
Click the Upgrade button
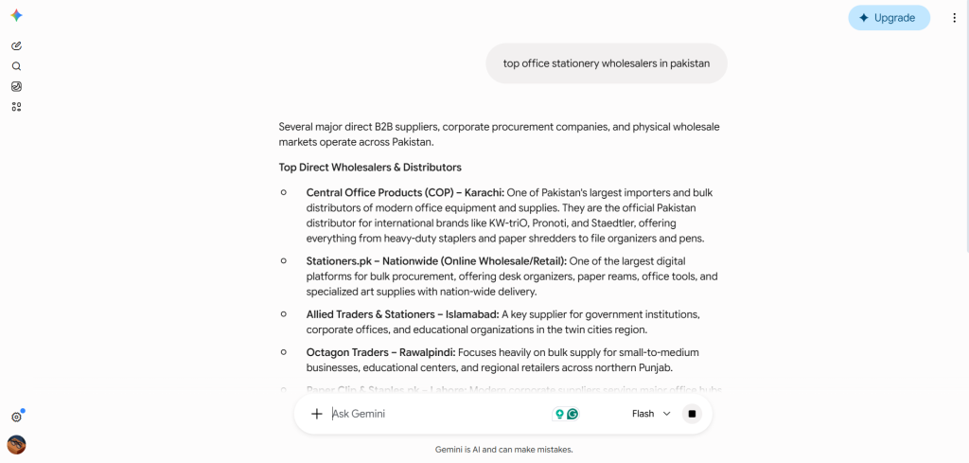pos(889,18)
